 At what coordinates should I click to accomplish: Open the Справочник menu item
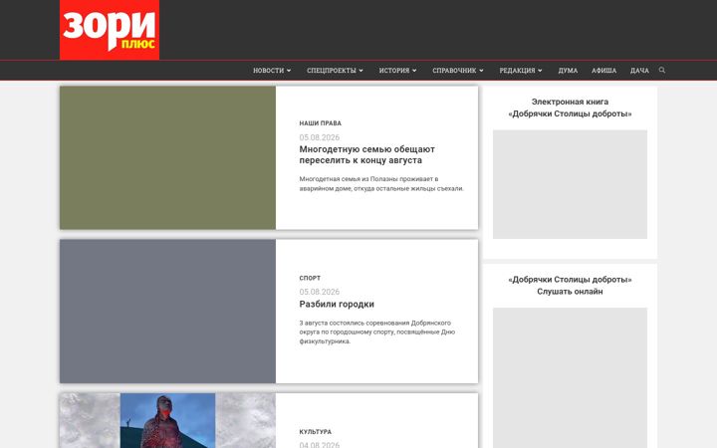454,71
